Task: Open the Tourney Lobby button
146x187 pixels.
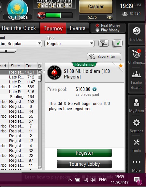Action: click(x=84, y=164)
